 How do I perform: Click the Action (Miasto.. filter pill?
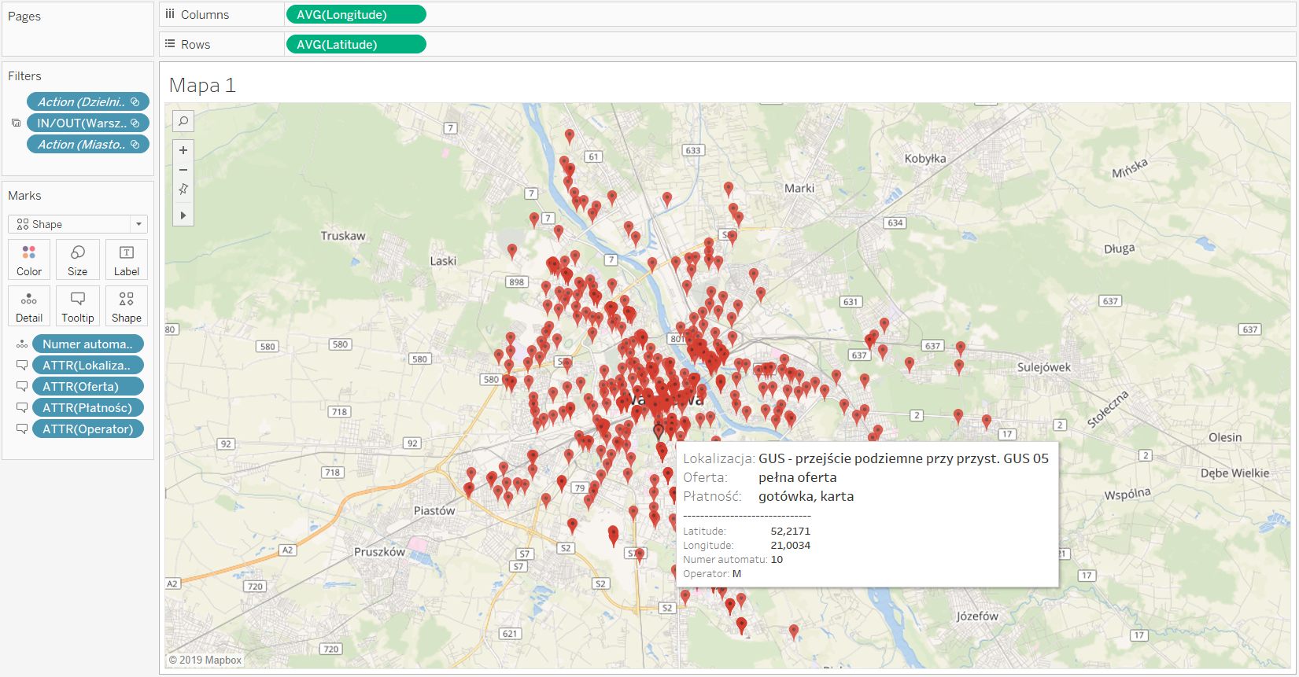point(87,144)
